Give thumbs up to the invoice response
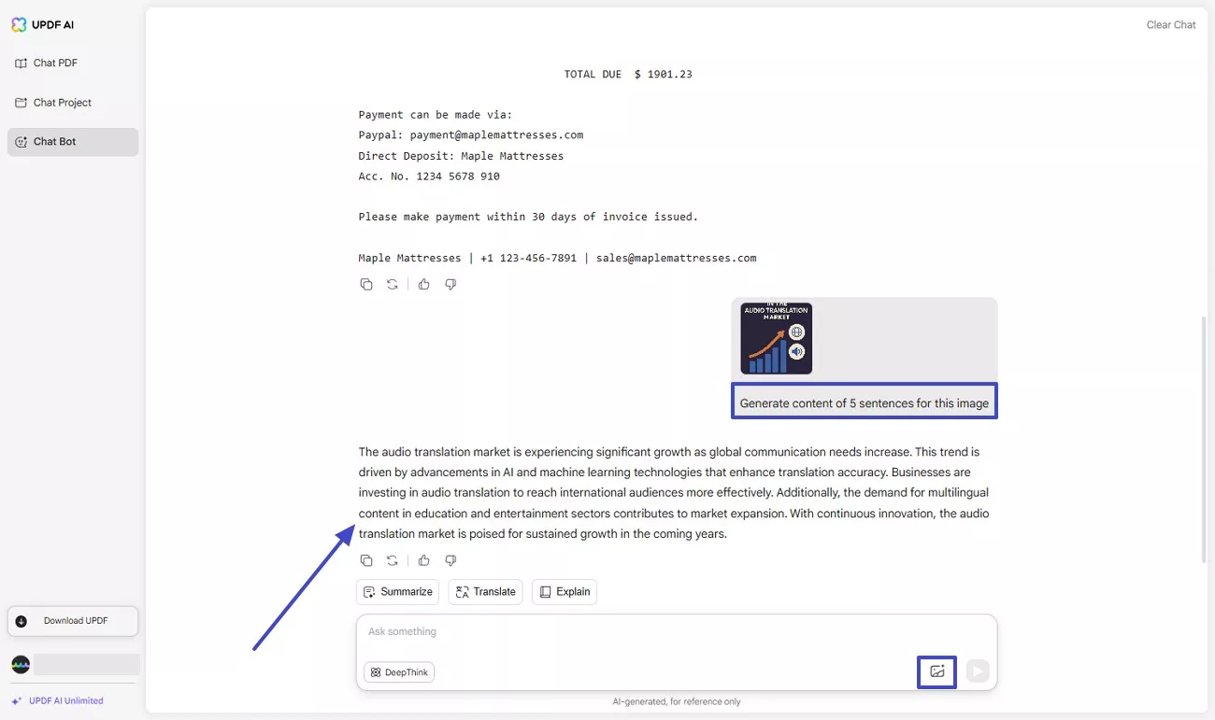Screen dimensions: 1215x720 click(423, 284)
